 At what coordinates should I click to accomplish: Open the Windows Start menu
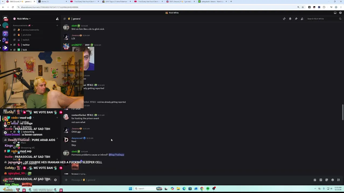click(x=130, y=189)
